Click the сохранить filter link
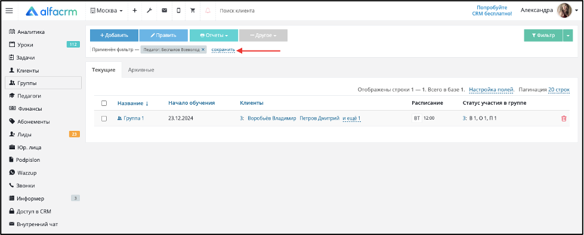 point(223,50)
